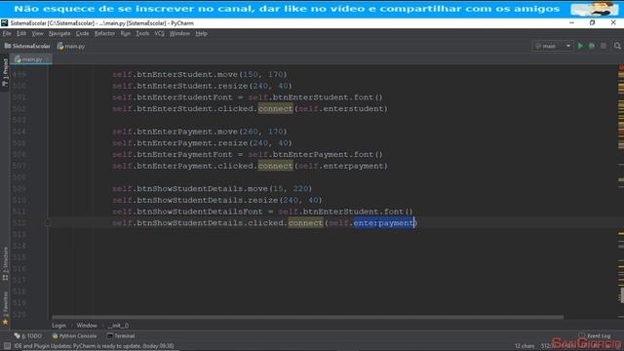Toggle the Project tool window sidebar button

[x=5, y=73]
